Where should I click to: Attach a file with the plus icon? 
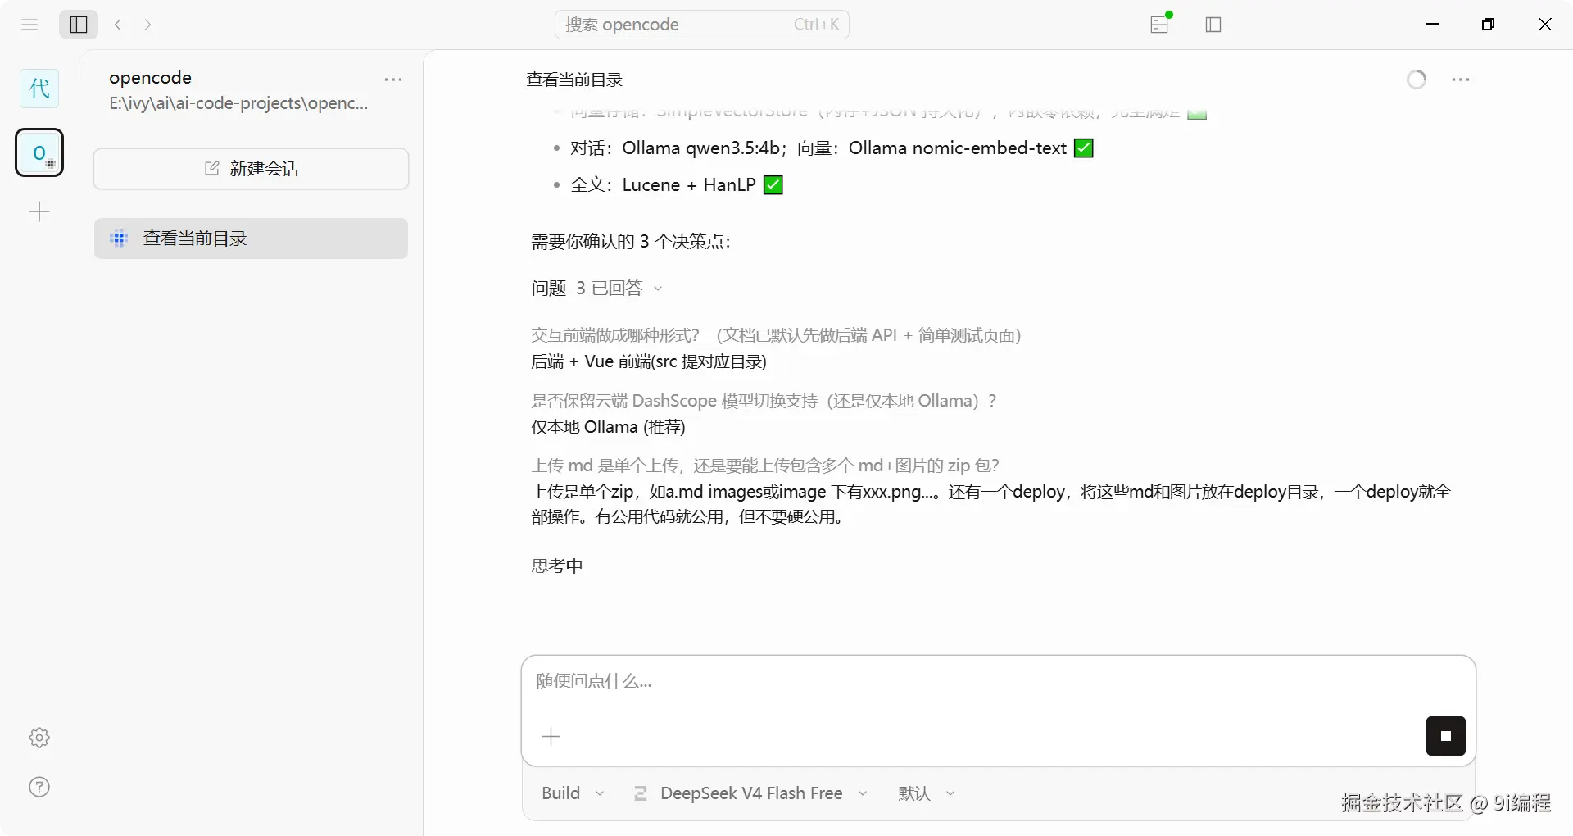pos(551,737)
